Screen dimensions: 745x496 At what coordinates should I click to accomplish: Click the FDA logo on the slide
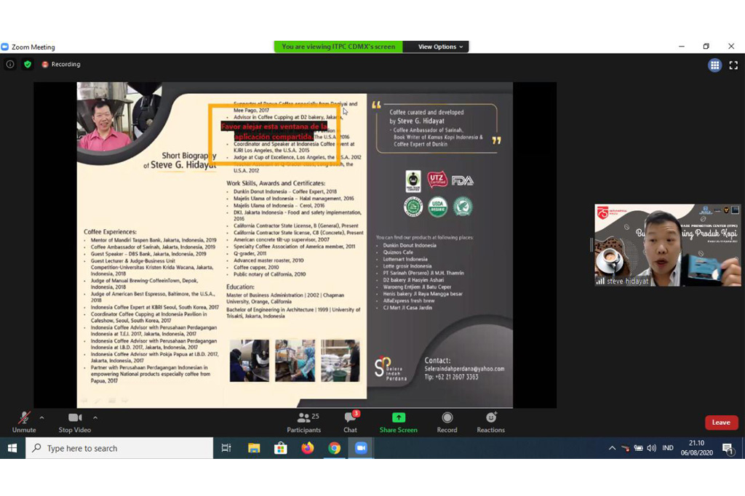tap(462, 180)
